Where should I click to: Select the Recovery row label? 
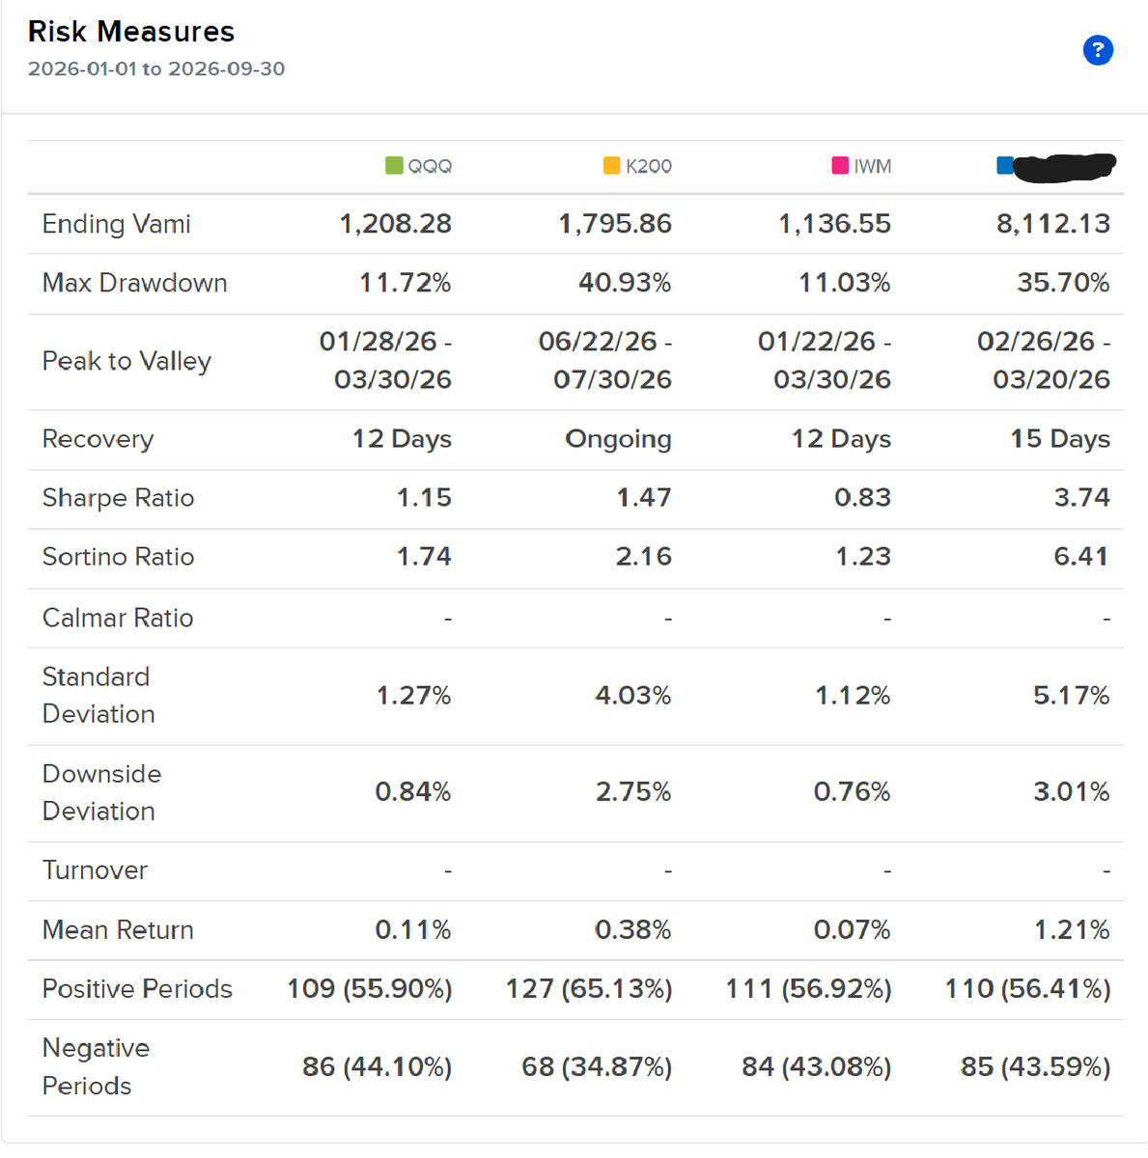(x=98, y=439)
